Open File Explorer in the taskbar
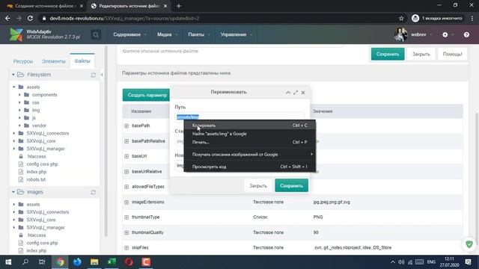The height and width of the screenshot is (269, 479). pos(94,262)
